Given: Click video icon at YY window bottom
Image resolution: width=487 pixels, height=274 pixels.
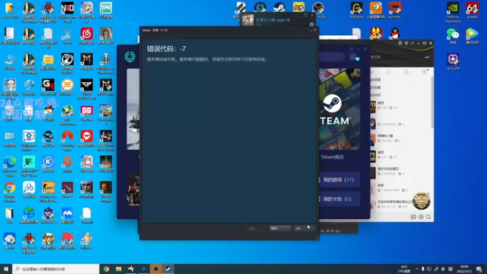Looking at the screenshot, I should pos(413,217).
